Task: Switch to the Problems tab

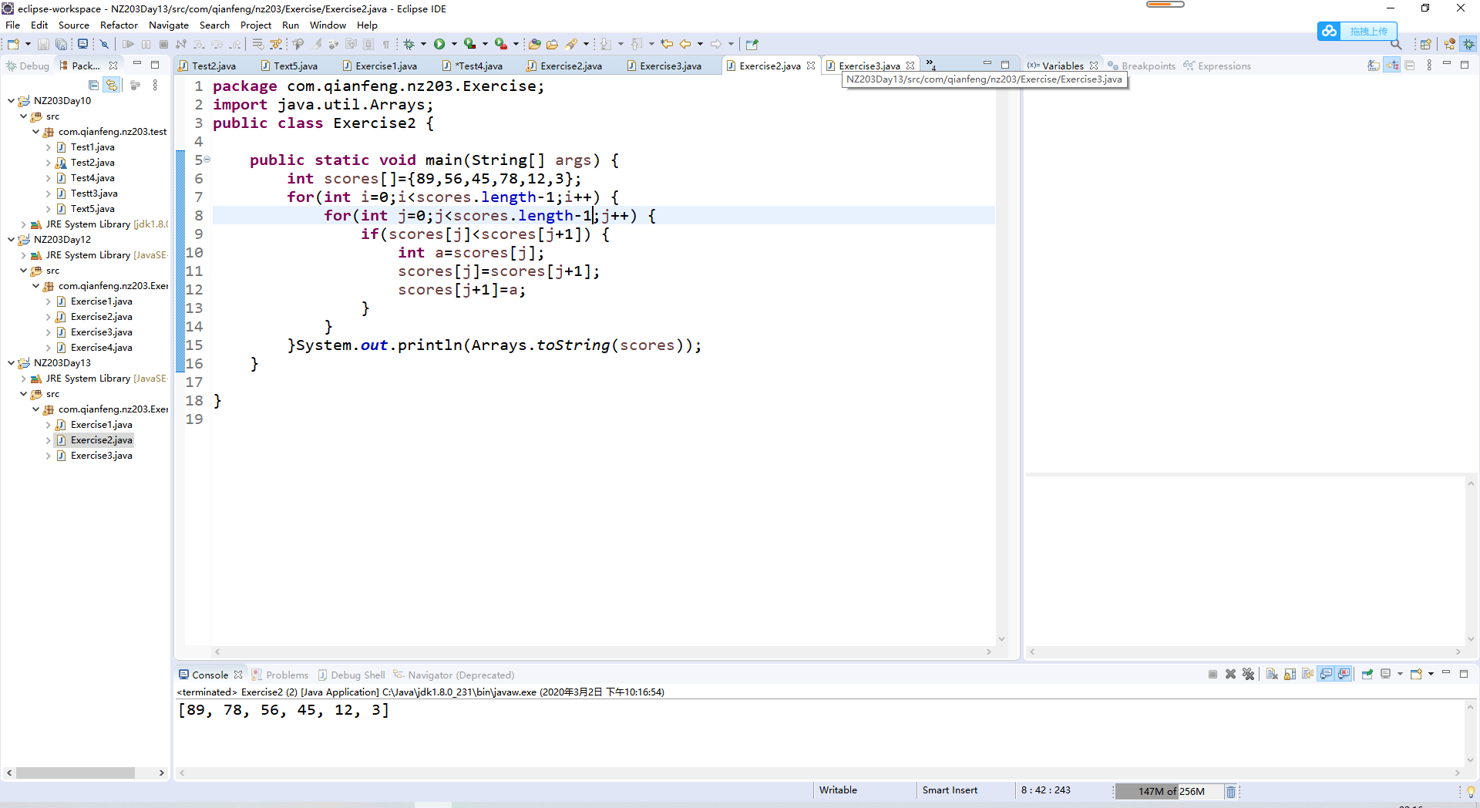Action: [280, 675]
